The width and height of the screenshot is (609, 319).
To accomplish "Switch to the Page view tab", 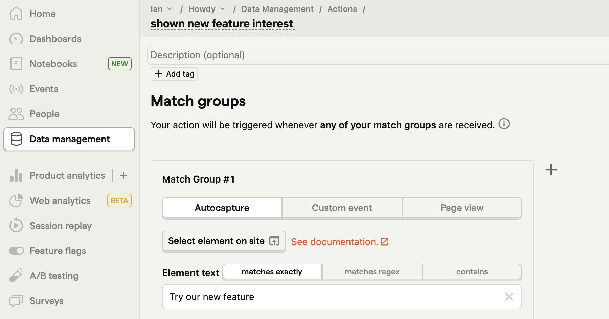I will (462, 208).
